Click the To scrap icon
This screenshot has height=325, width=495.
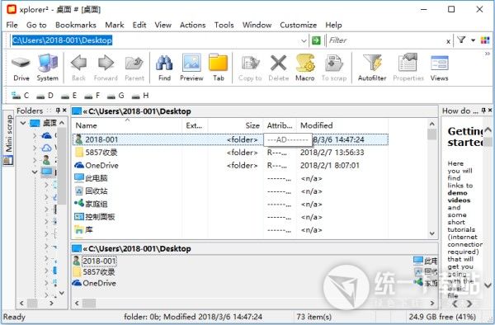[334, 68]
